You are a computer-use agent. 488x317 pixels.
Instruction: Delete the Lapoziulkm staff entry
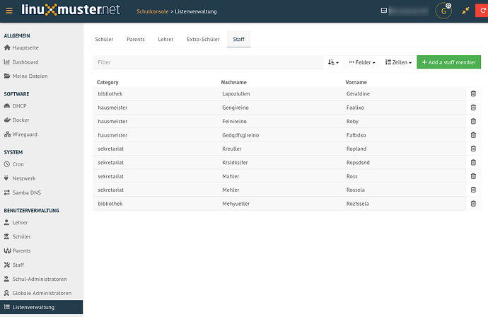click(x=473, y=93)
